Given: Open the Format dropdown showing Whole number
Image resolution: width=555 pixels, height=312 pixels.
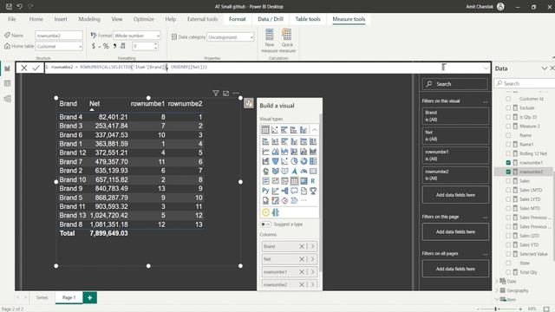Looking at the screenshot, I should pos(137,36).
